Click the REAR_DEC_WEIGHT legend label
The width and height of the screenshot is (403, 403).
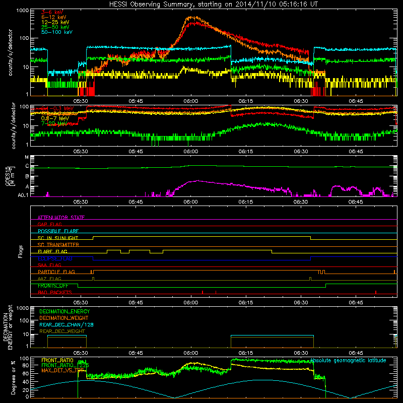pos(62,331)
